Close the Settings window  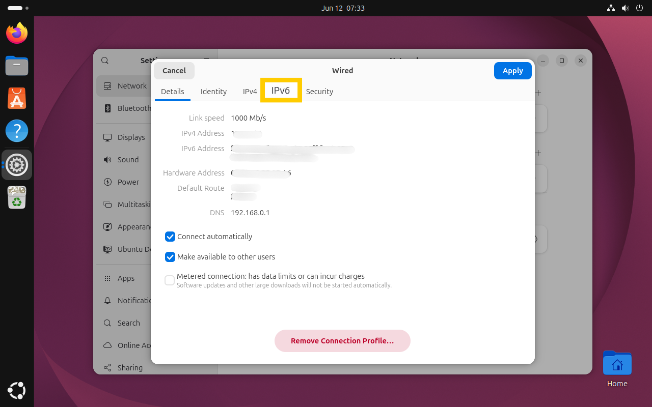pos(580,61)
